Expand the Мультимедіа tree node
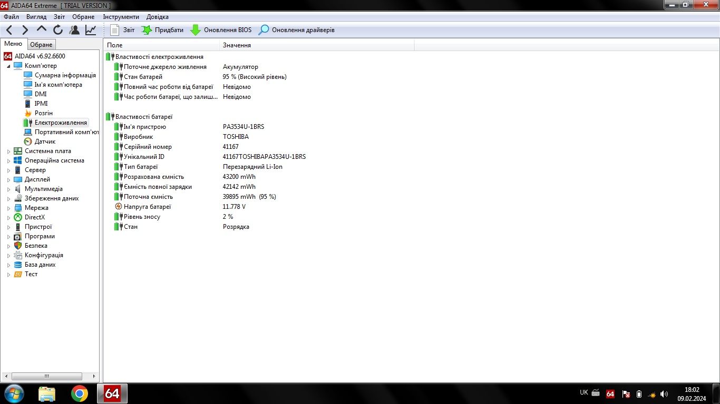720x404 pixels. [x=8, y=189]
